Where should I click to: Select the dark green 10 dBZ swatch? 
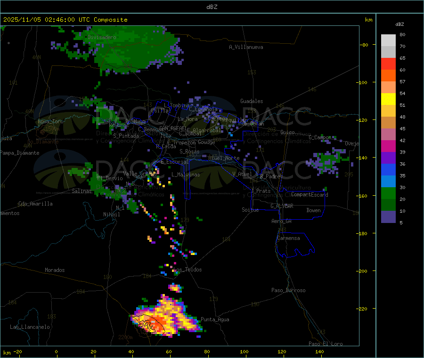tap(388, 205)
